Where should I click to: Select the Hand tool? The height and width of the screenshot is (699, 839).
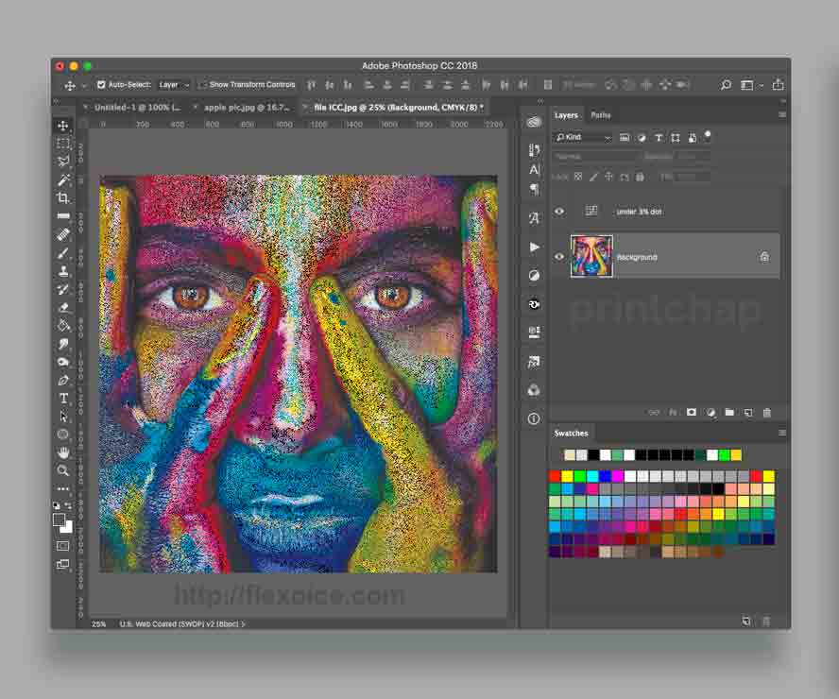click(63, 452)
